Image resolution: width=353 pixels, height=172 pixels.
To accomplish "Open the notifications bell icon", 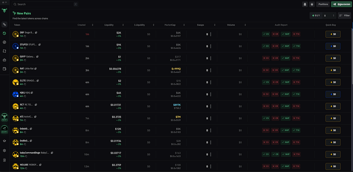I will click(305, 4).
